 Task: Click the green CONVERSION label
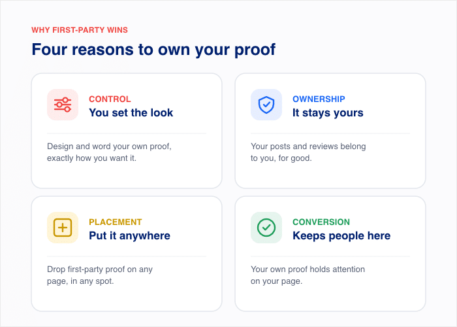(321, 222)
